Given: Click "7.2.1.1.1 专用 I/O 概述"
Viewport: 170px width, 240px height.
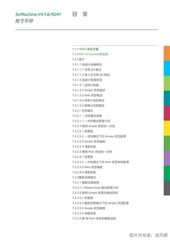Looking at the screenshot, I should [87, 70].
